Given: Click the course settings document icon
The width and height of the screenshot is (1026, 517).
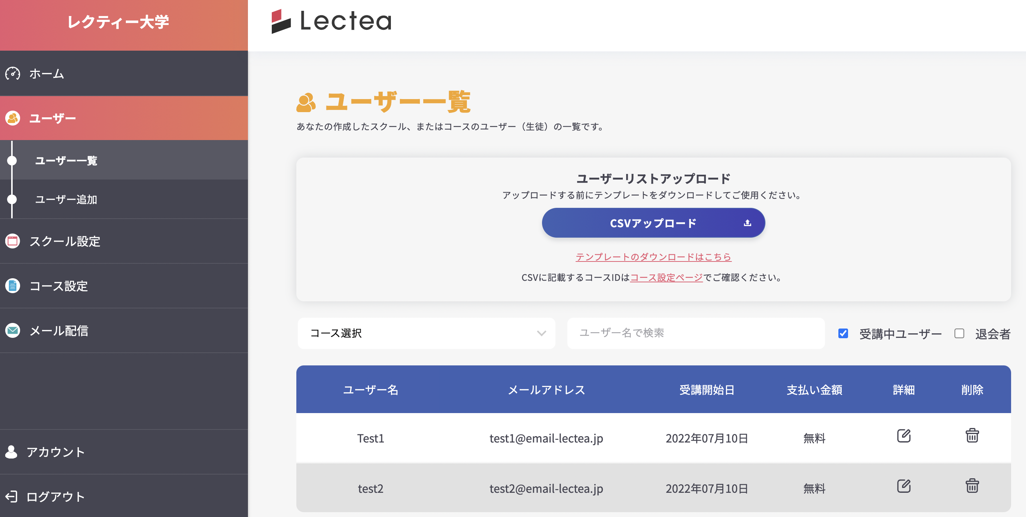Looking at the screenshot, I should point(13,286).
